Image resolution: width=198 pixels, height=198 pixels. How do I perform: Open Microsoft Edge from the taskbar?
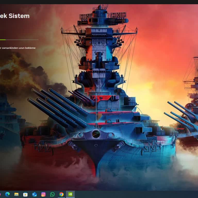click(7, 194)
